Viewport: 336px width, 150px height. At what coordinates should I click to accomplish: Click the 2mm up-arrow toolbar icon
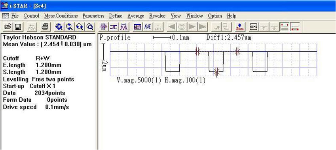240,27
